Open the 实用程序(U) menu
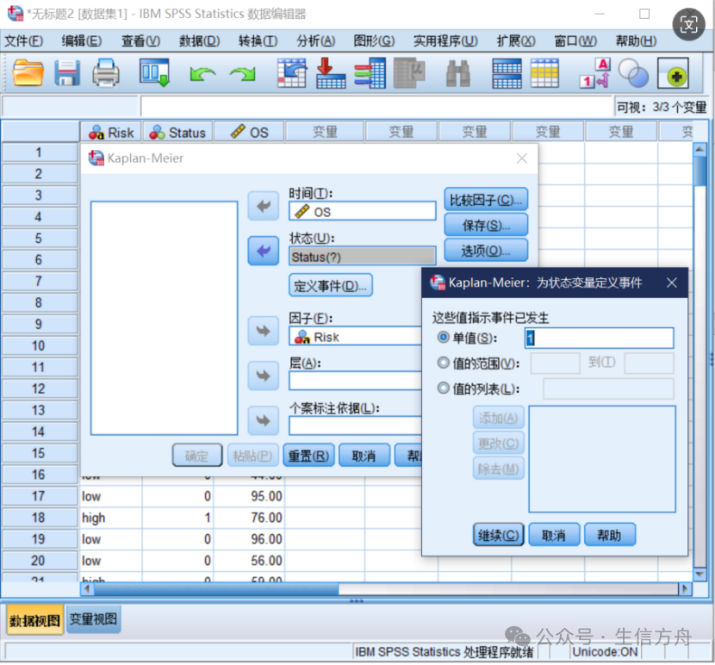The width and height of the screenshot is (715, 665). point(445,41)
